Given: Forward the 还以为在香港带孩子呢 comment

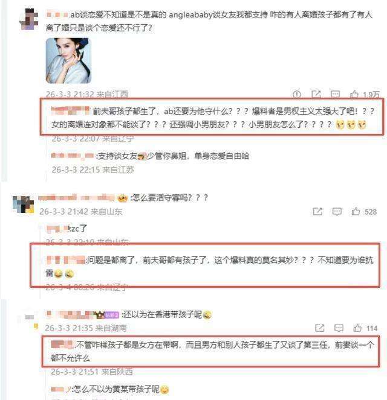Looking at the screenshot, I should click(319, 328).
